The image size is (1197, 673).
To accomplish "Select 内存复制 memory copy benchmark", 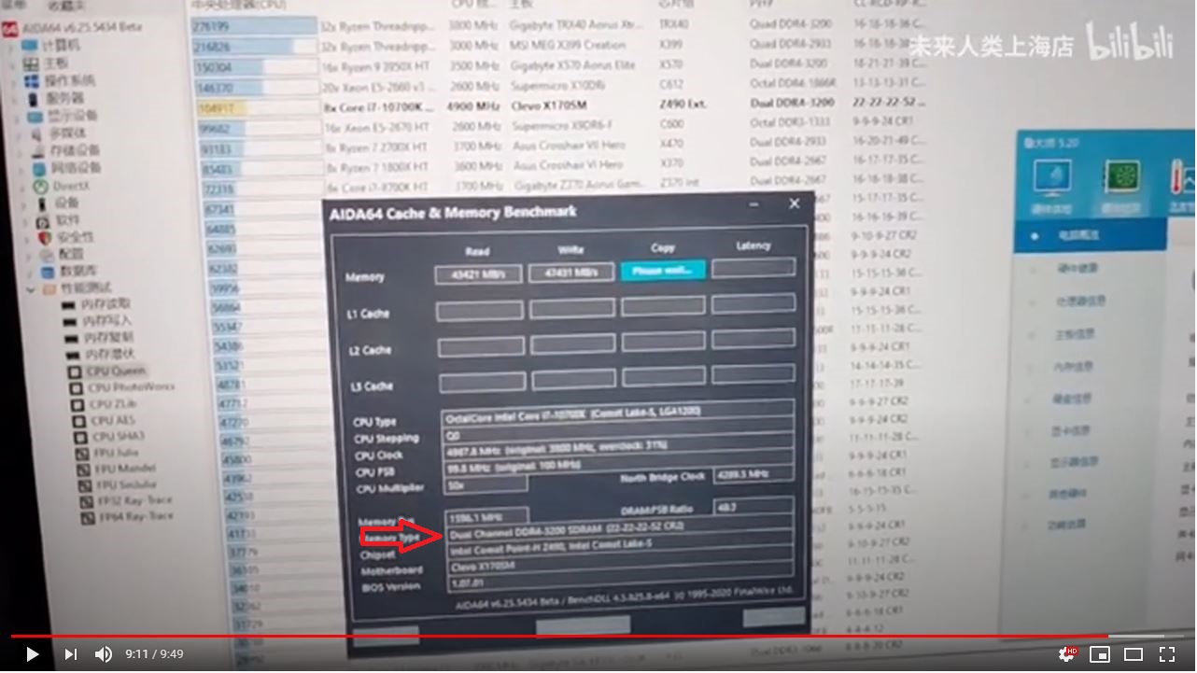I will pos(100,338).
